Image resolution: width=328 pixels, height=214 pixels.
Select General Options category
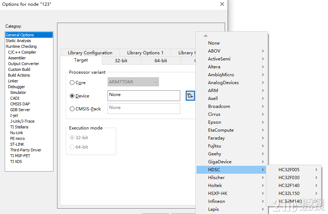pos(29,35)
